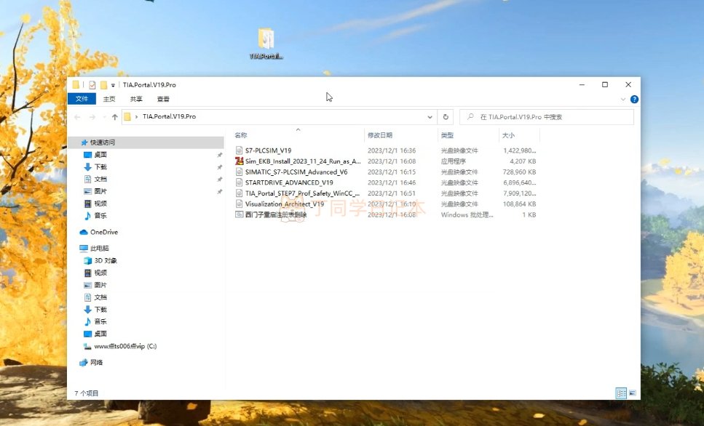Refresh the current folder view

tap(446, 117)
